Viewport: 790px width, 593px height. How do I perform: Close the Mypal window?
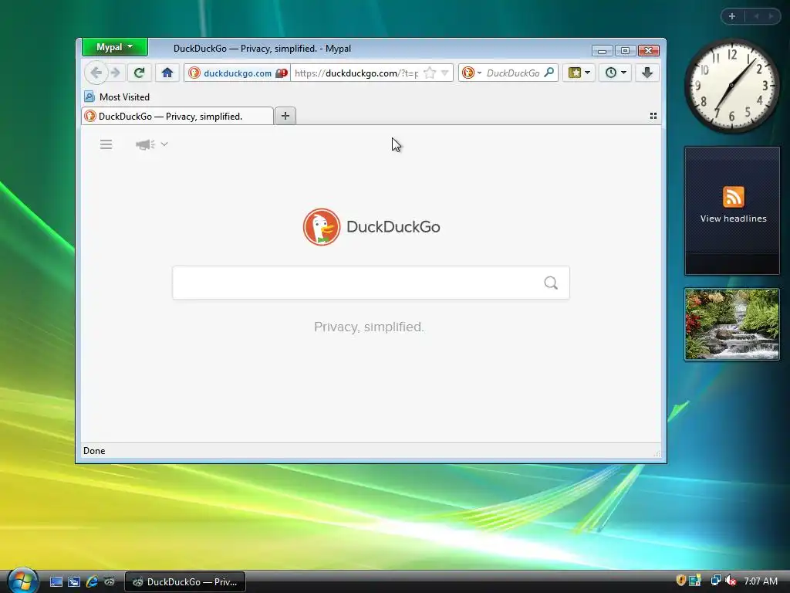(648, 50)
